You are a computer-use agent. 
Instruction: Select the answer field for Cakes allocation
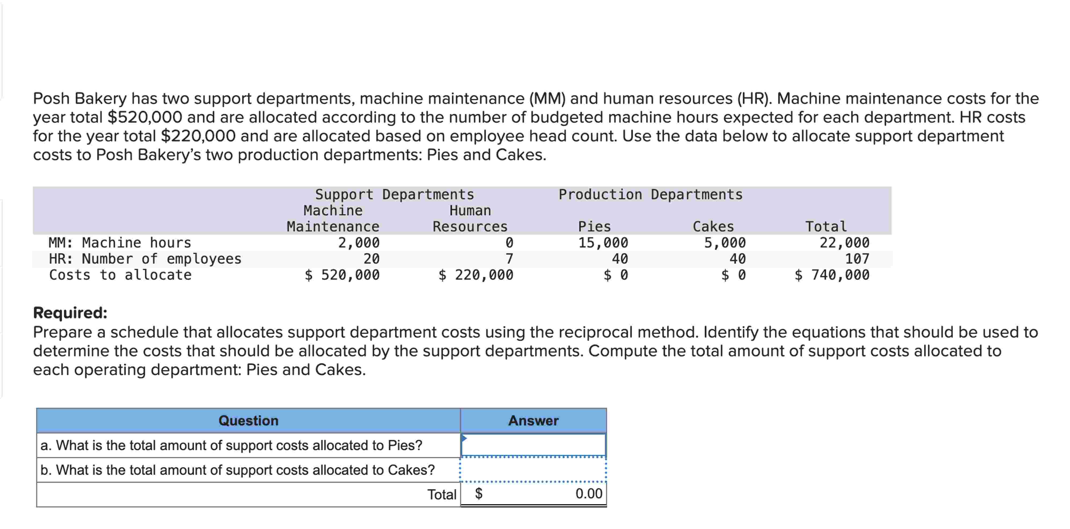(533, 470)
